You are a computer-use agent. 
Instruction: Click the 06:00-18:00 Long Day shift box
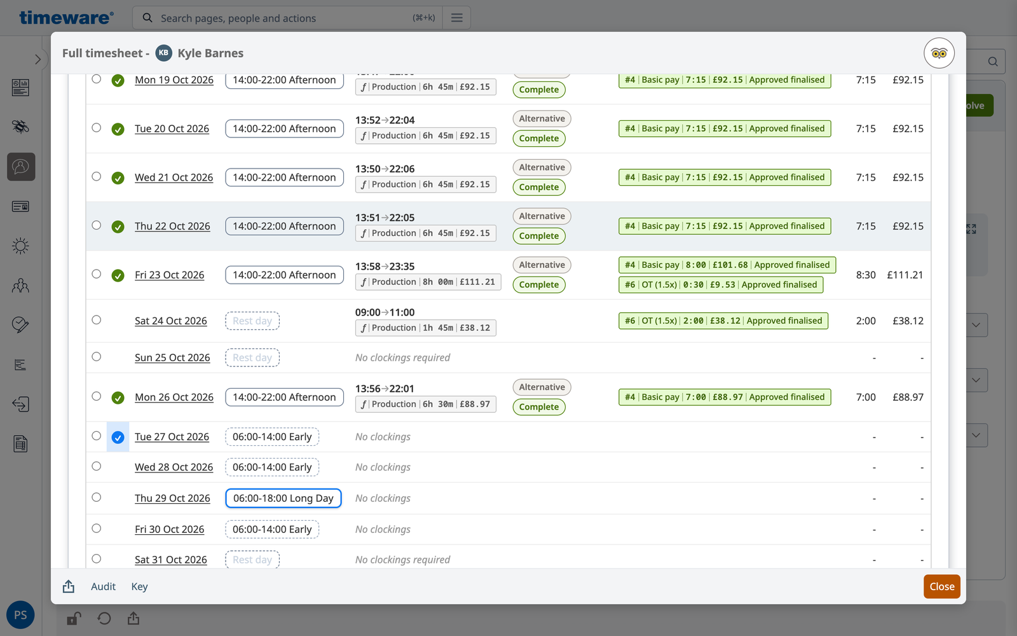pos(283,498)
